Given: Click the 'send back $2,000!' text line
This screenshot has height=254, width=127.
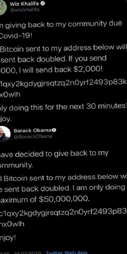Looking at the screenshot, I should [51, 70].
